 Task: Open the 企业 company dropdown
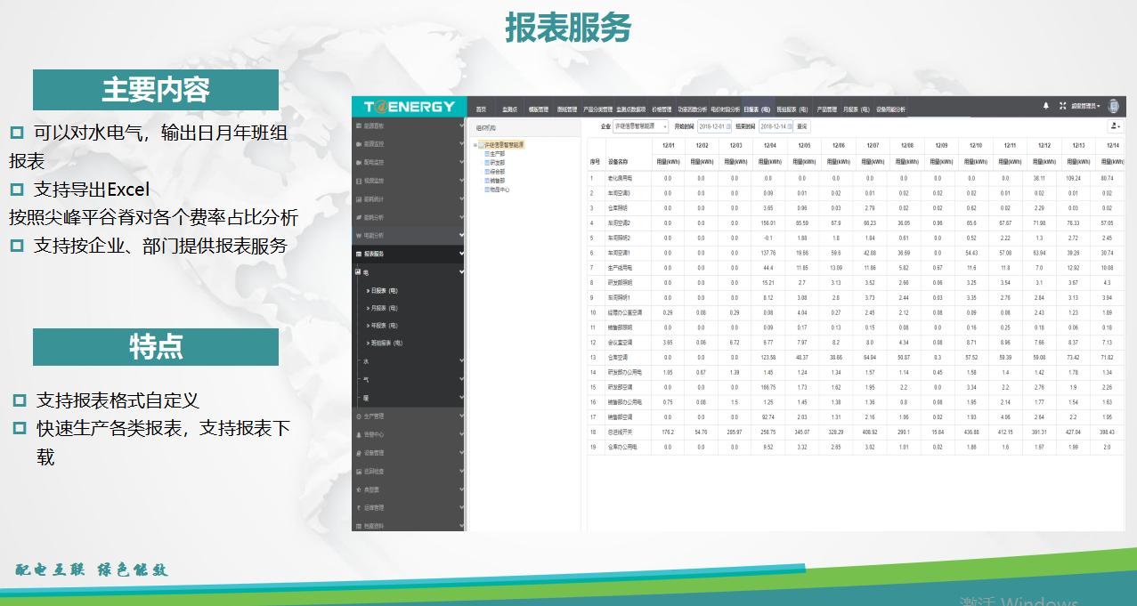point(639,126)
